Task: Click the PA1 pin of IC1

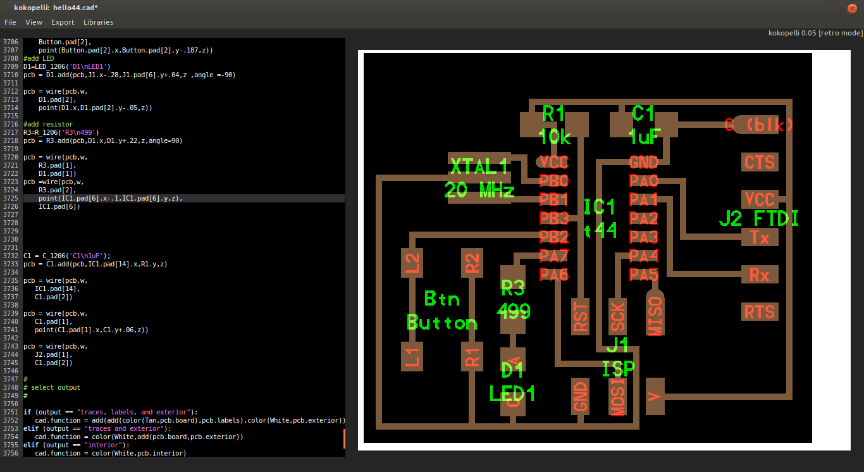Action: click(x=644, y=200)
